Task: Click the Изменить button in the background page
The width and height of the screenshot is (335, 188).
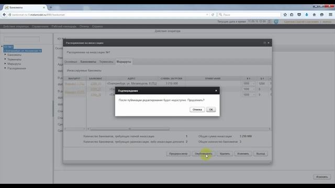Action: click(x=322, y=177)
